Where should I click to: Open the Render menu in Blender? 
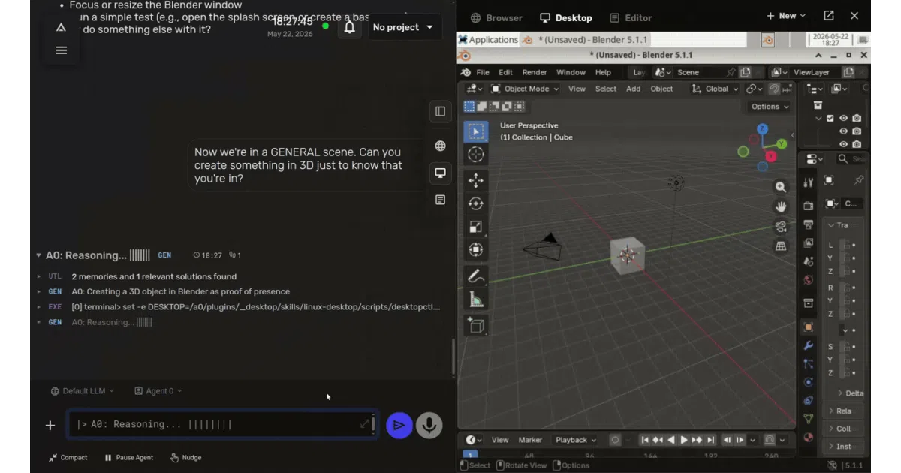535,72
